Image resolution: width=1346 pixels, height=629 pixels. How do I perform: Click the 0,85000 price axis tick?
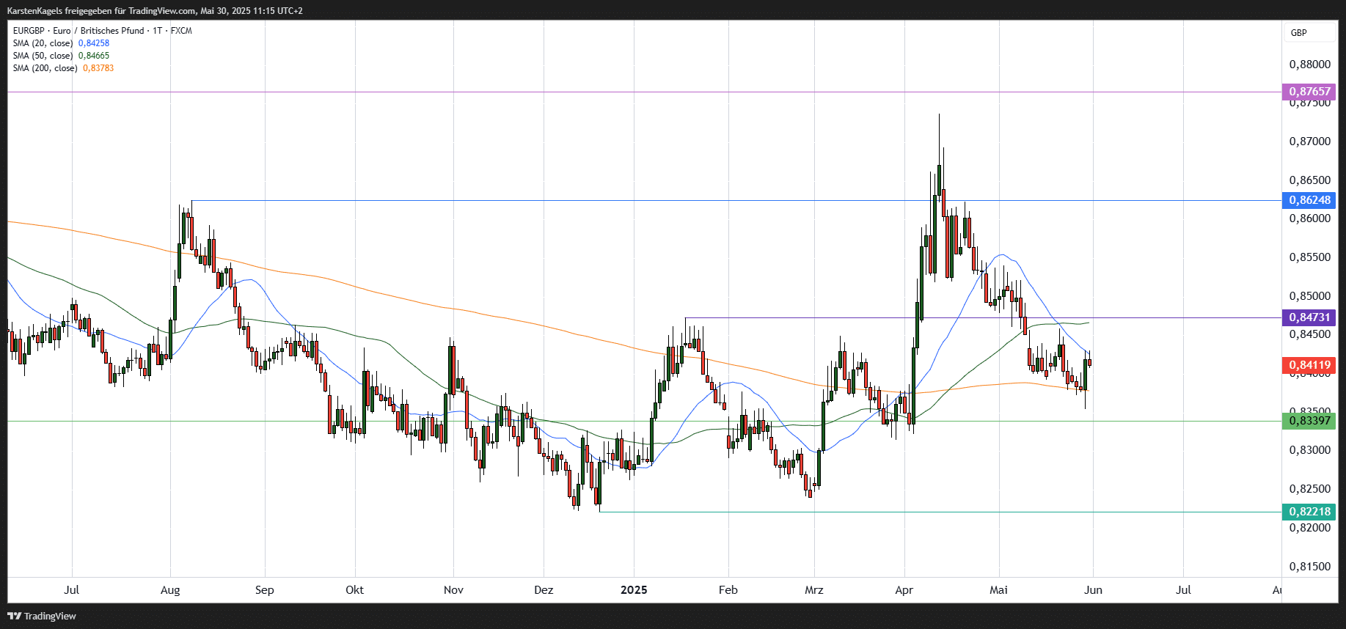pyautogui.click(x=1309, y=296)
